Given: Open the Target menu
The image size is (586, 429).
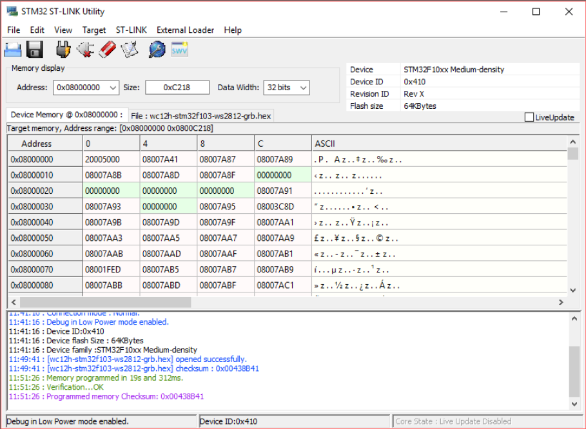Looking at the screenshot, I should tap(94, 30).
